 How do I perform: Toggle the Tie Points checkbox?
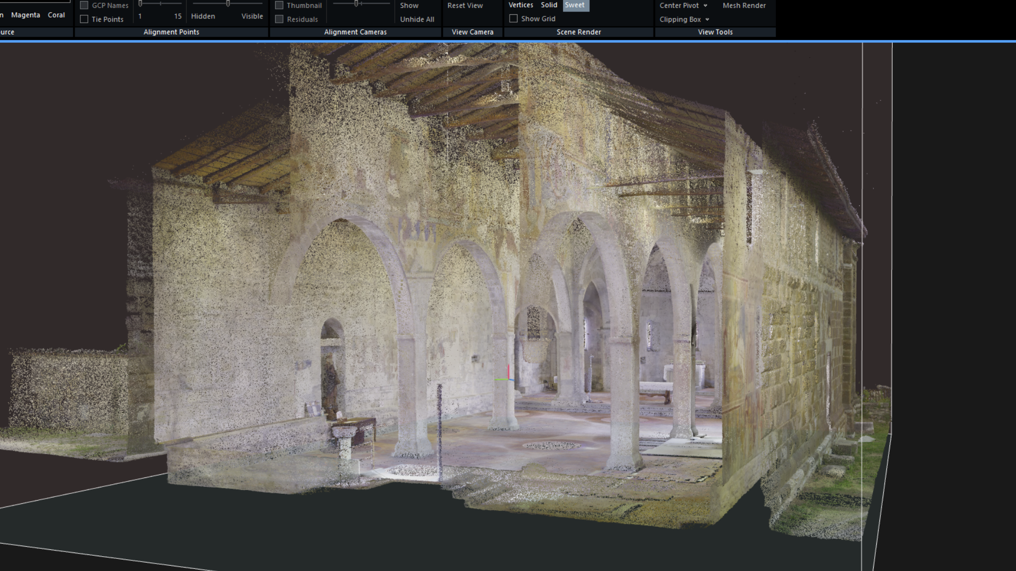[x=84, y=19]
